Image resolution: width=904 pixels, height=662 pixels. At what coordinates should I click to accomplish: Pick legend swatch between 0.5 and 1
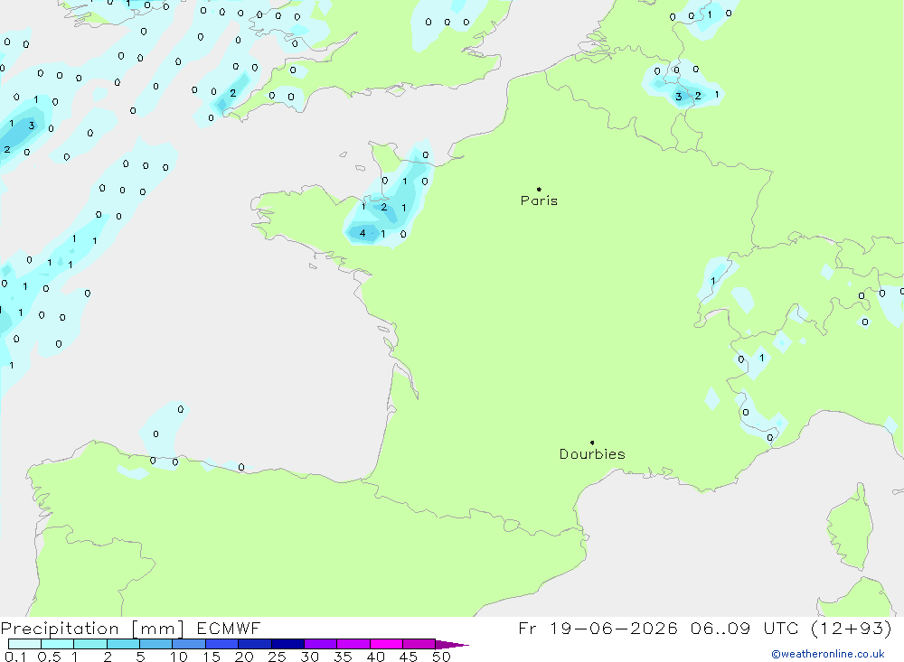(x=57, y=644)
